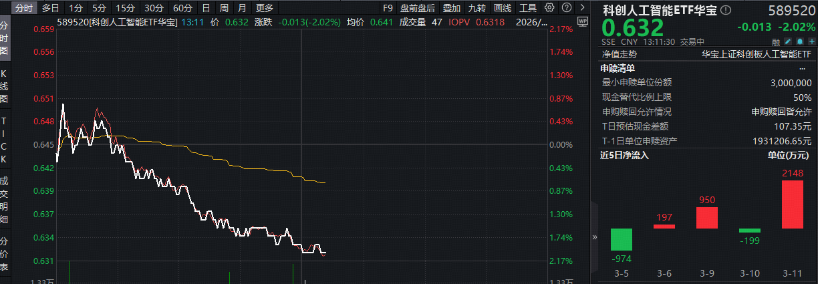The width and height of the screenshot is (818, 284).
Task: Click the 画线 drawing button
Action: click(503, 8)
